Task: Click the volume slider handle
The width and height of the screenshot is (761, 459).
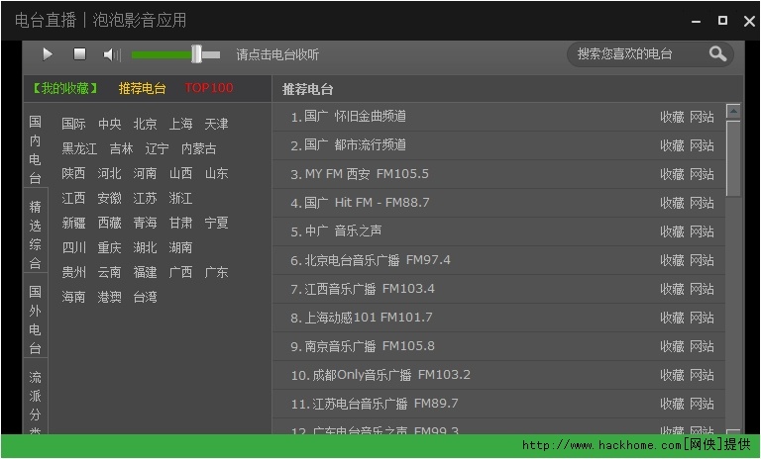Action: [x=196, y=54]
